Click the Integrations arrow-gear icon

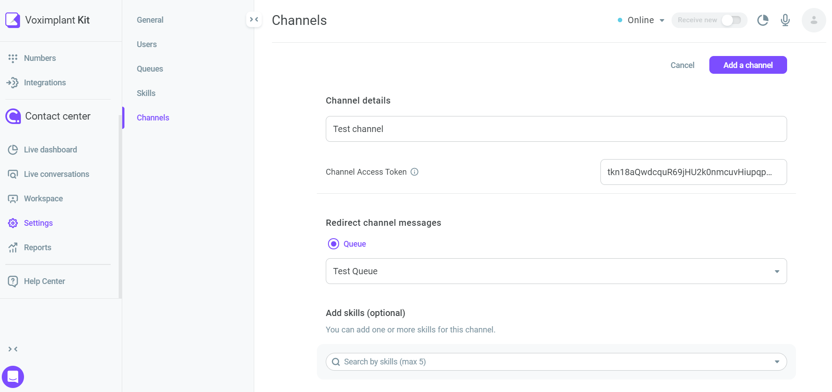tap(12, 83)
